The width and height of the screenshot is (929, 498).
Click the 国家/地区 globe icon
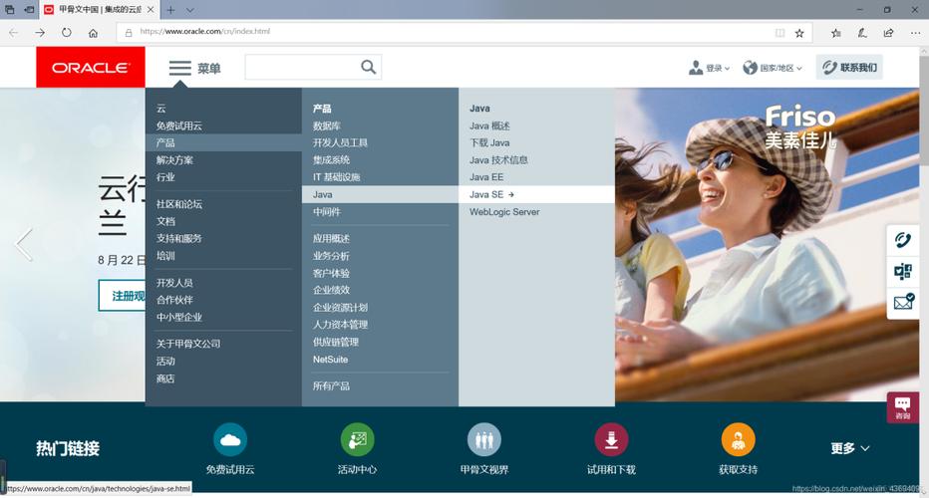click(x=750, y=68)
